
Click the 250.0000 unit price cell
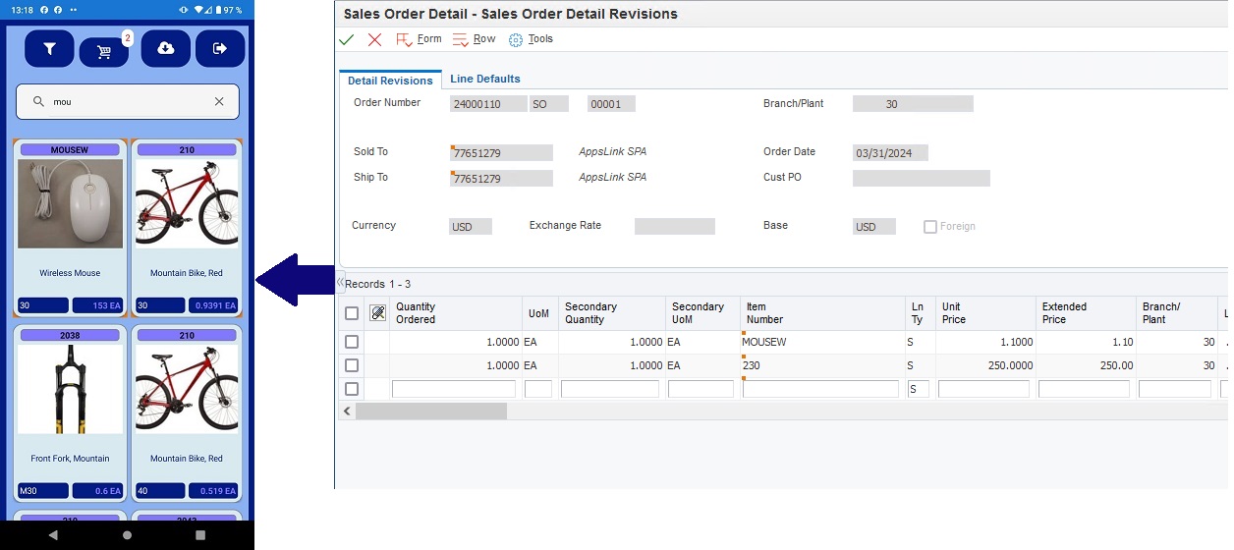[985, 365]
